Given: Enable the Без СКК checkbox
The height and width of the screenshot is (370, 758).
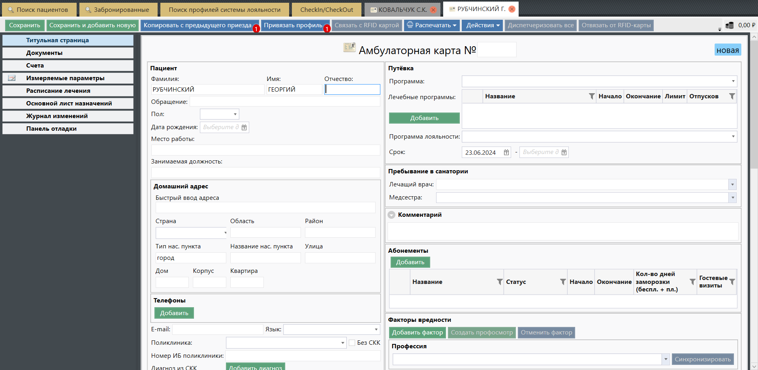Looking at the screenshot, I should [352, 343].
